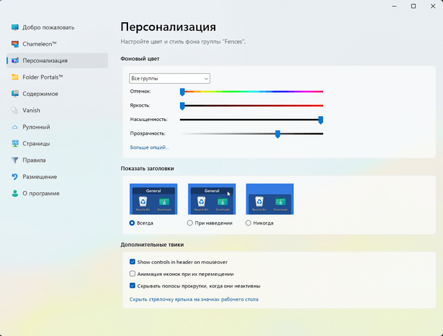443x336 pixels.
Task: Select the При наведении radio button
Action: 190,223
